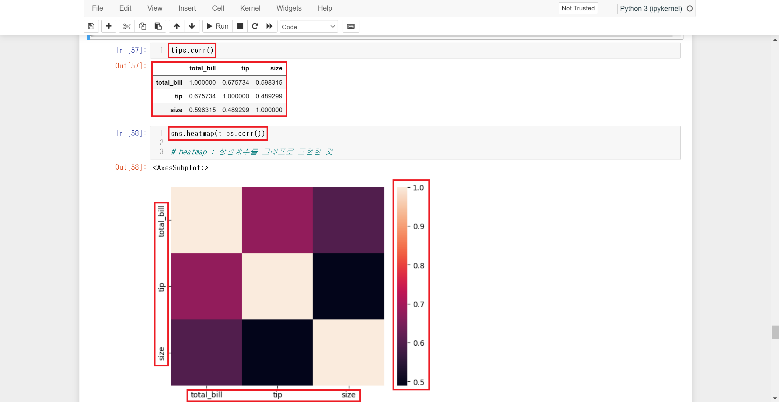Insert a new cell below with plus icon

[109, 26]
